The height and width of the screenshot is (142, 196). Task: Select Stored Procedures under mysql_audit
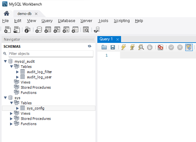[36, 87]
